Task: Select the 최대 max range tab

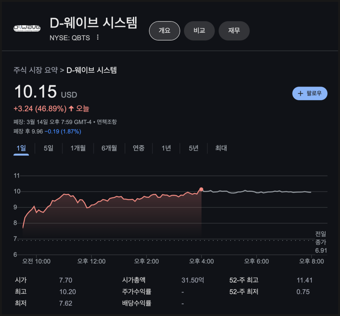Action: point(221,148)
